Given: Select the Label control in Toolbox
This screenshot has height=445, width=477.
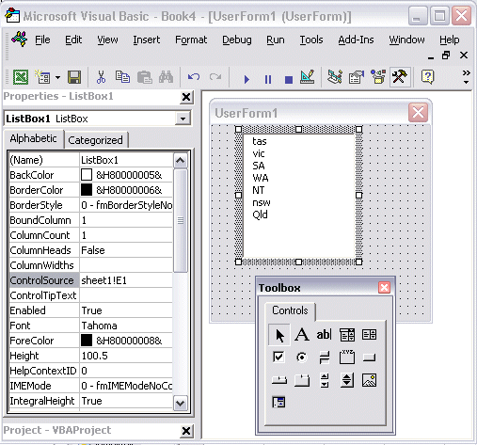Looking at the screenshot, I should click(302, 335).
